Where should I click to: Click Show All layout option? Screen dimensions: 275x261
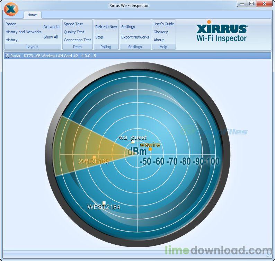point(51,37)
